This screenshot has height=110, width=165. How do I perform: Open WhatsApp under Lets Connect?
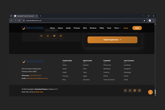(127, 72)
